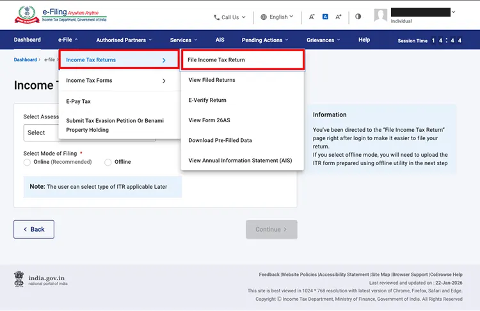480x311 pixels.
Task: Open the Income Tax Forms submenu
Action: [119, 81]
